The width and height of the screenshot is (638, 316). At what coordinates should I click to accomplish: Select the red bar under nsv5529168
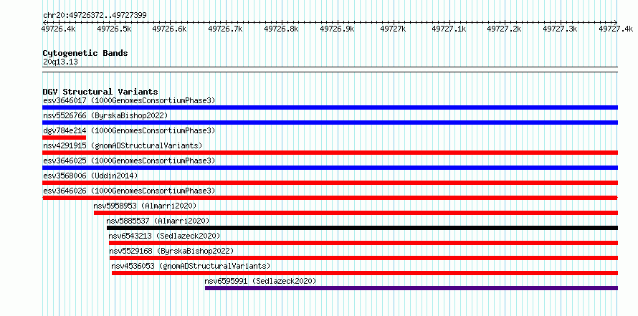[x=363, y=258]
